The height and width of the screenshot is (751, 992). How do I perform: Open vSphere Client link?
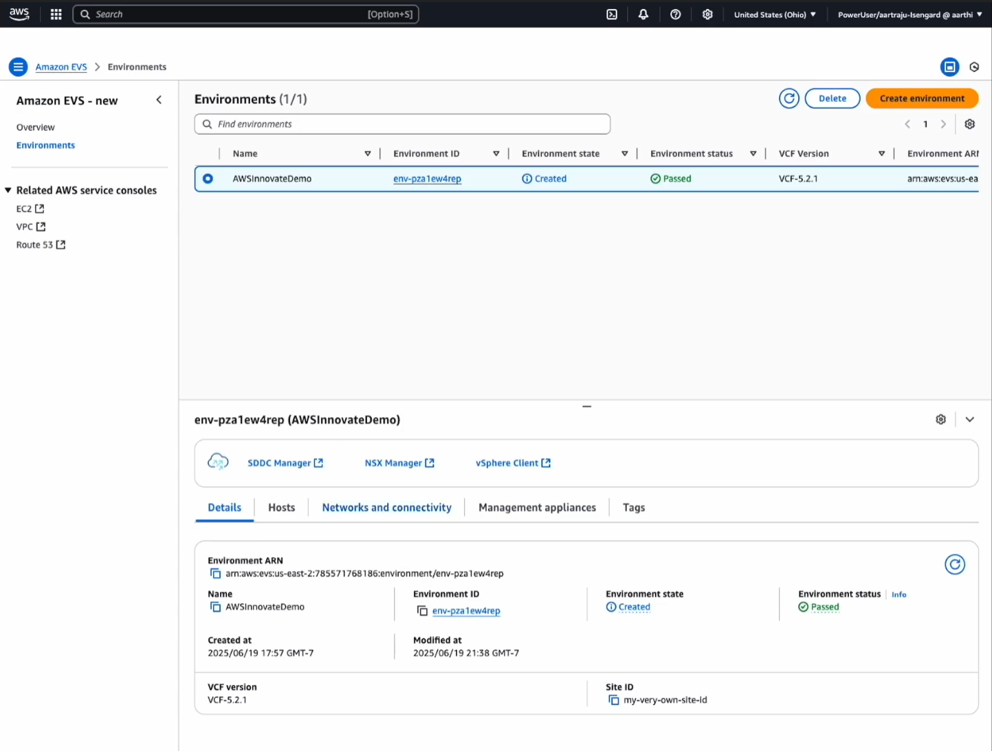514,463
